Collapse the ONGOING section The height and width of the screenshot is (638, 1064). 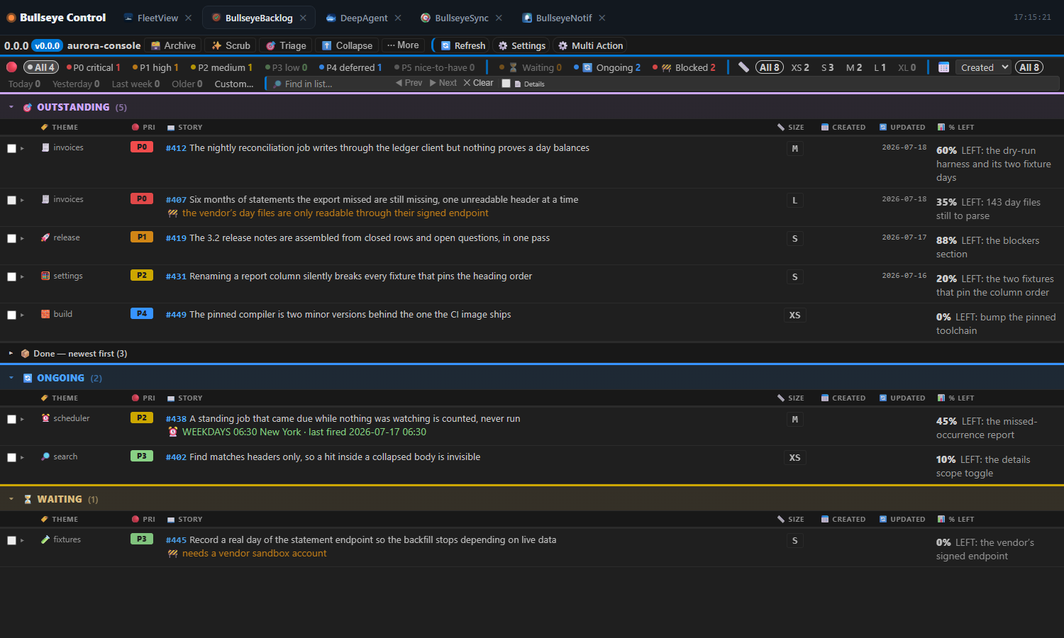pyautogui.click(x=11, y=378)
